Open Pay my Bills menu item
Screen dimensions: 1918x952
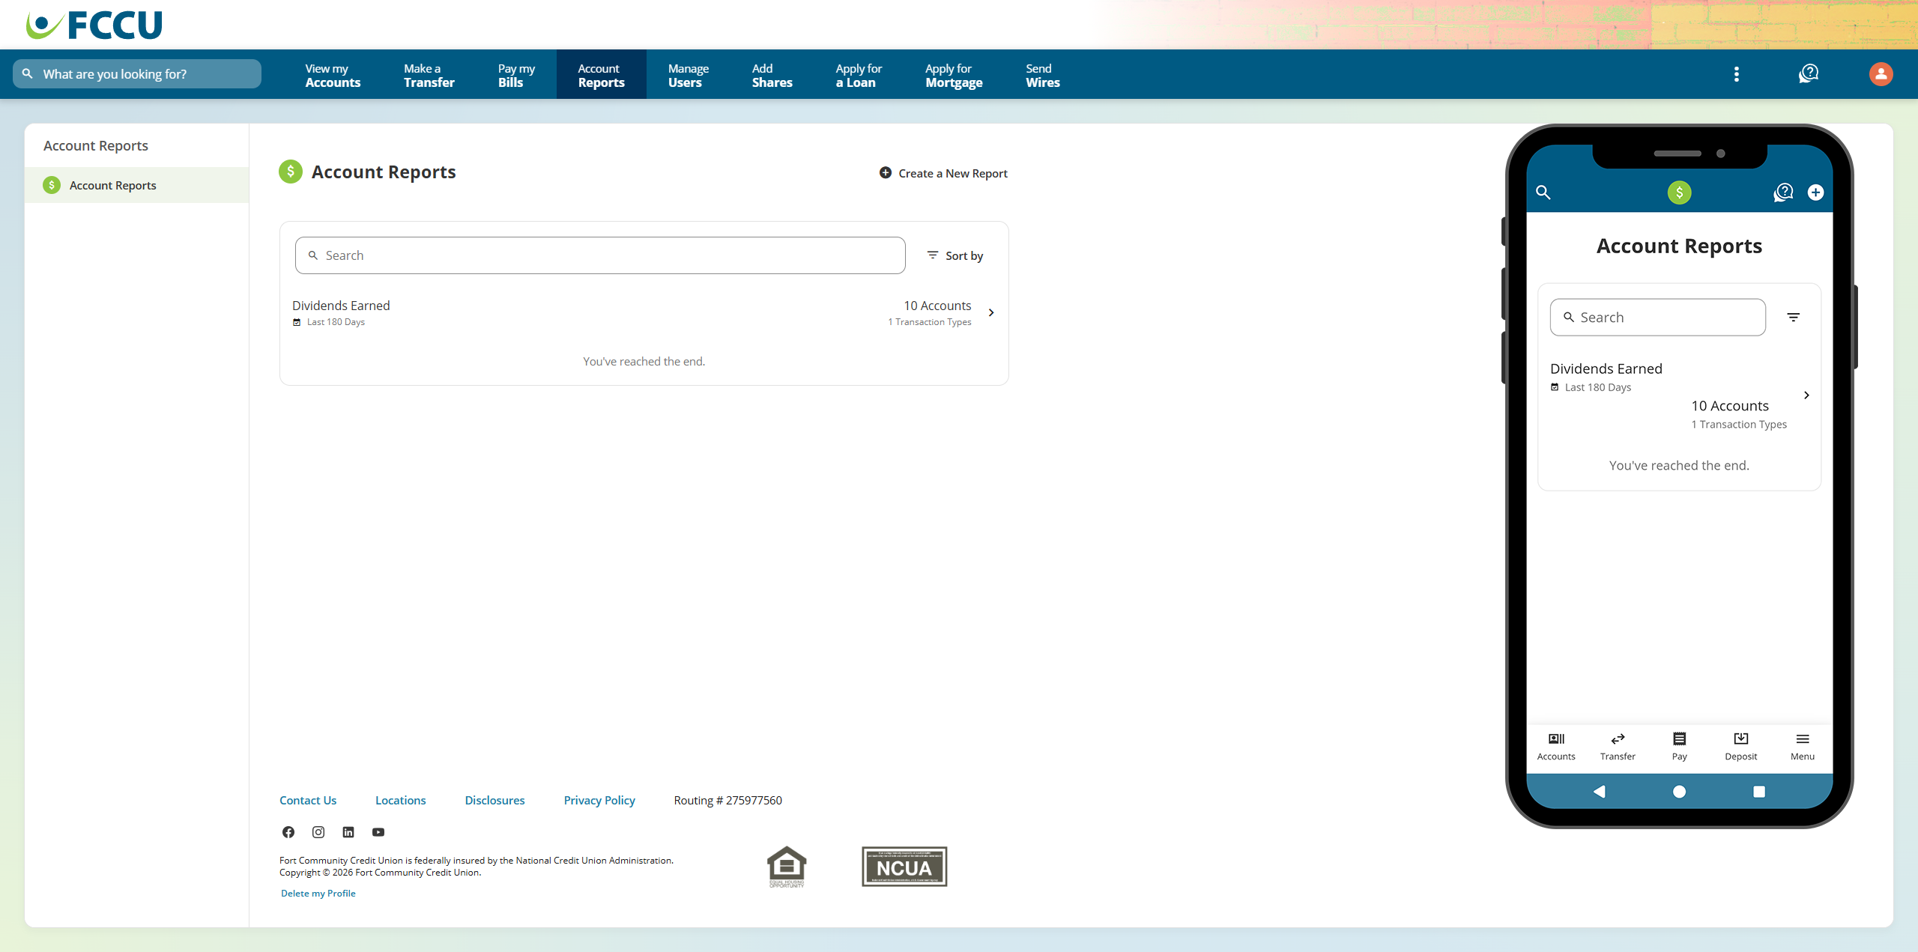tap(516, 75)
